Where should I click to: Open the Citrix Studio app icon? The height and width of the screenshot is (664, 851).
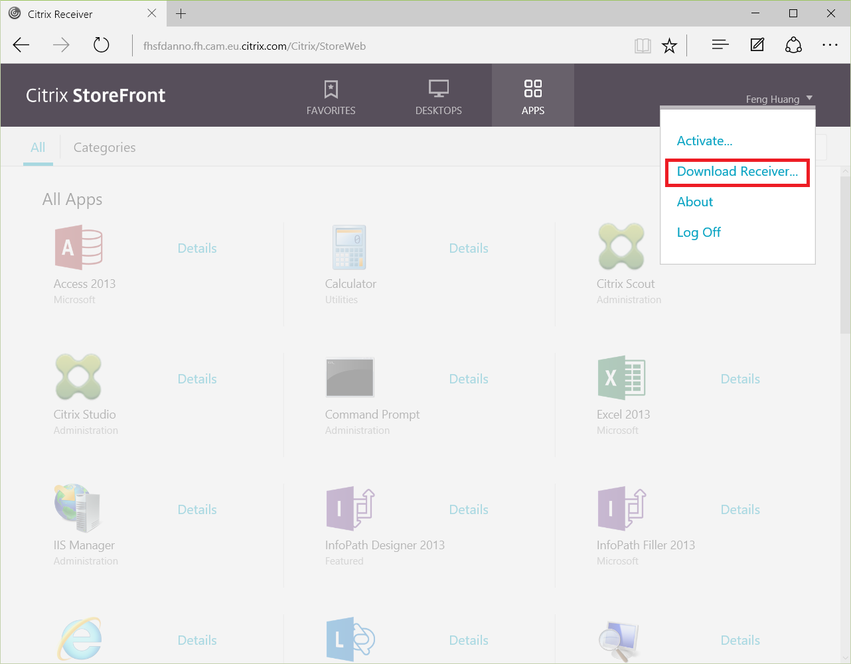[78, 377]
